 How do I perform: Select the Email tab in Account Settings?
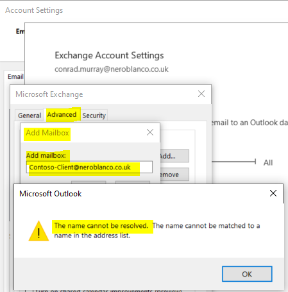15,76
